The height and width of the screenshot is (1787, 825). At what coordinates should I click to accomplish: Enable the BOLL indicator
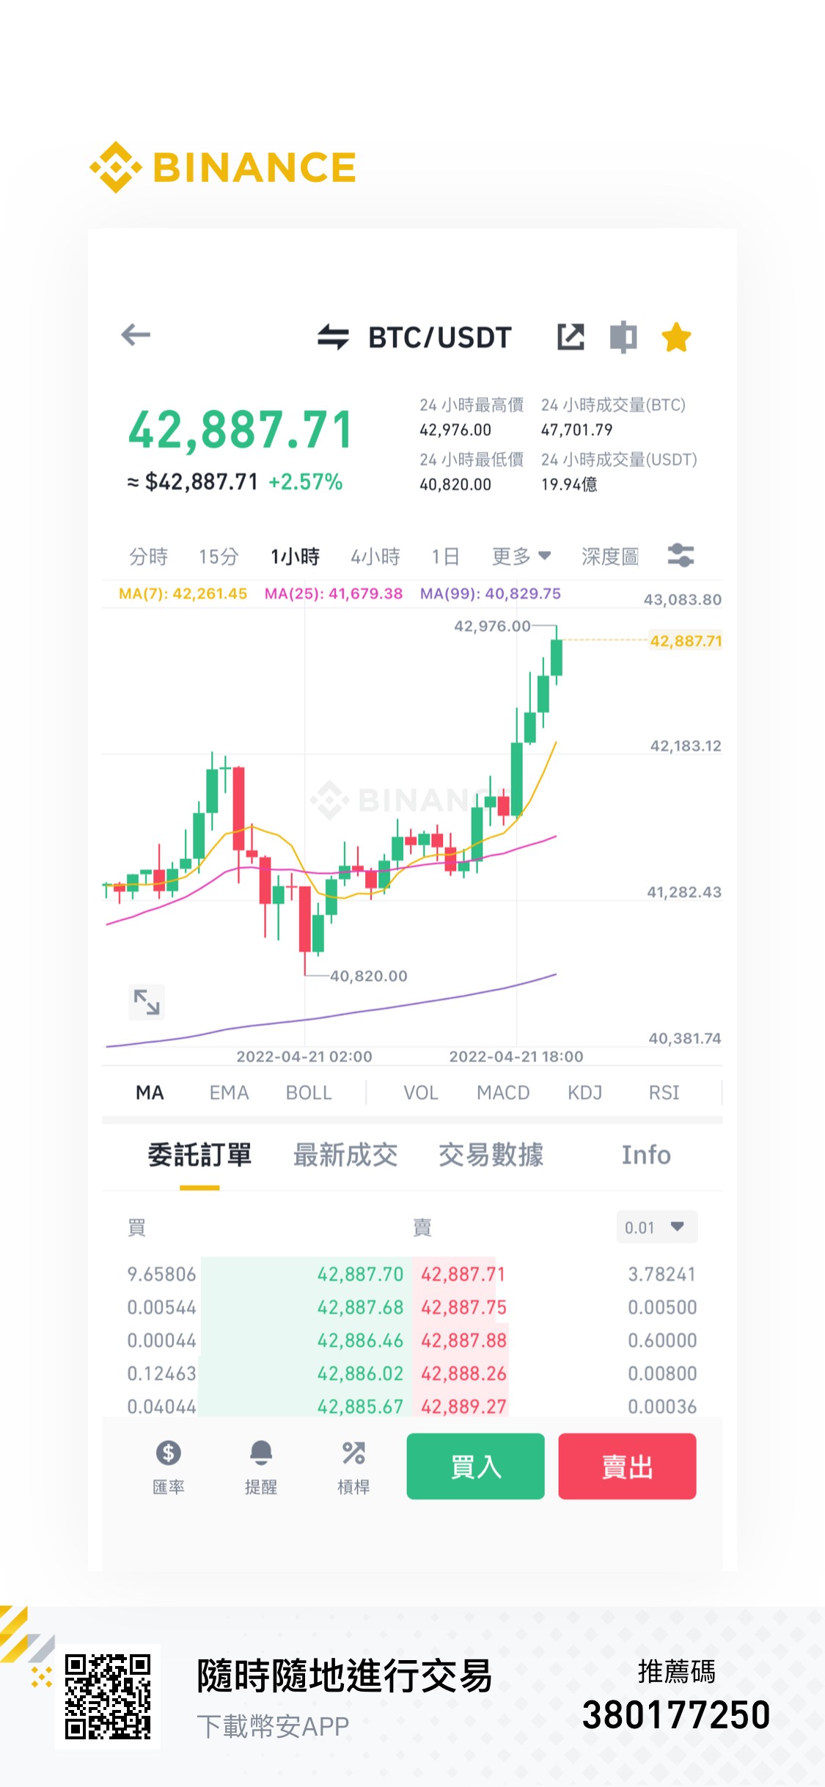pyautogui.click(x=309, y=1092)
